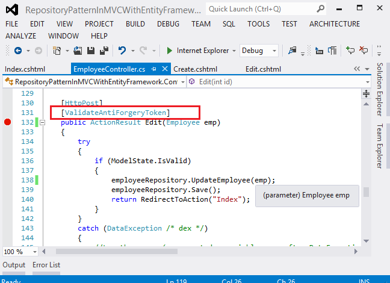Open the Solution Explorer side tab
This screenshot has height=283, width=390.
tap(379, 89)
